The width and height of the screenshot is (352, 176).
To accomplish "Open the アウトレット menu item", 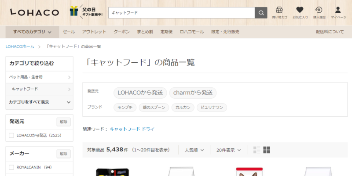I will tap(94, 32).
